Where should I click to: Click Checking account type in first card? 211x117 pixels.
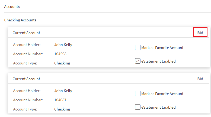(62, 63)
